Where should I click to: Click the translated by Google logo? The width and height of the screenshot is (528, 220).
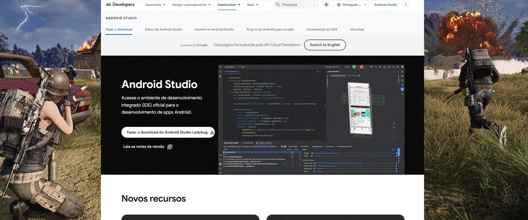pos(194,45)
